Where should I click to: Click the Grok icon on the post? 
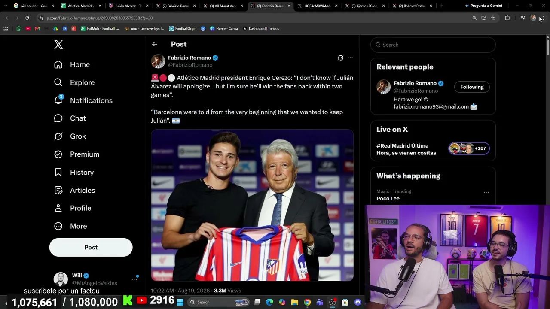[341, 58]
